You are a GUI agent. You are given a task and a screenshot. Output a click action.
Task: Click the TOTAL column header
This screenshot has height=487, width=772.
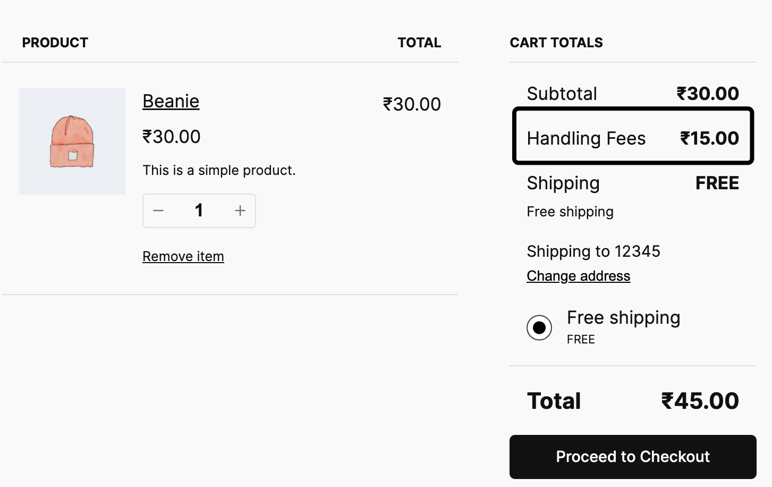pos(419,43)
